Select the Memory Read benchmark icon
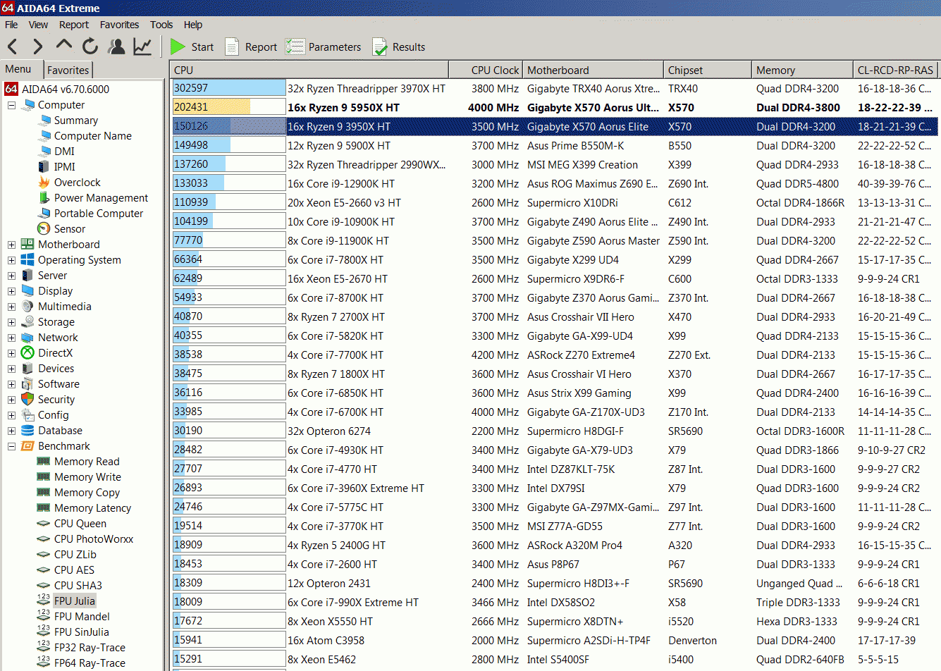 pyautogui.click(x=44, y=462)
